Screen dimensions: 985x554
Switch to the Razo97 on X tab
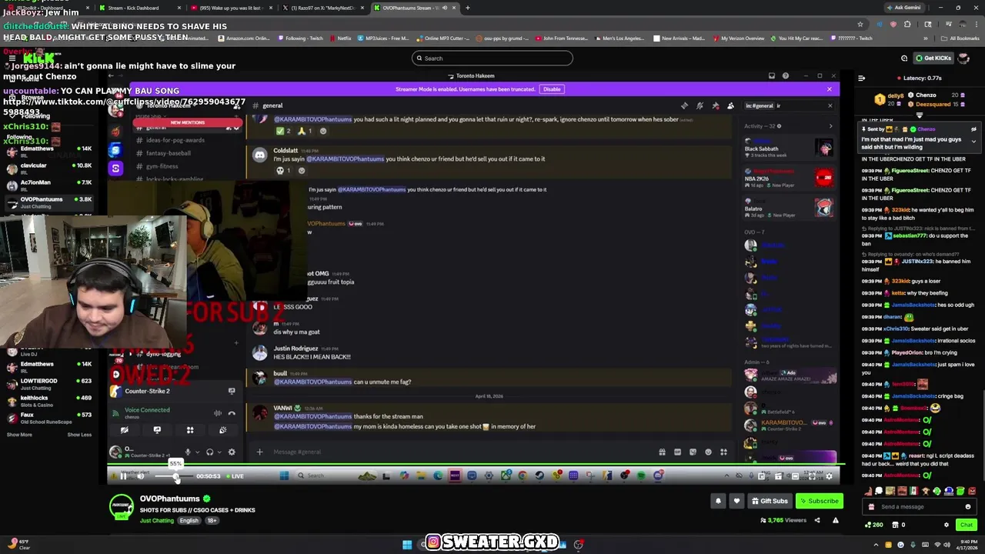pyautogui.click(x=323, y=8)
